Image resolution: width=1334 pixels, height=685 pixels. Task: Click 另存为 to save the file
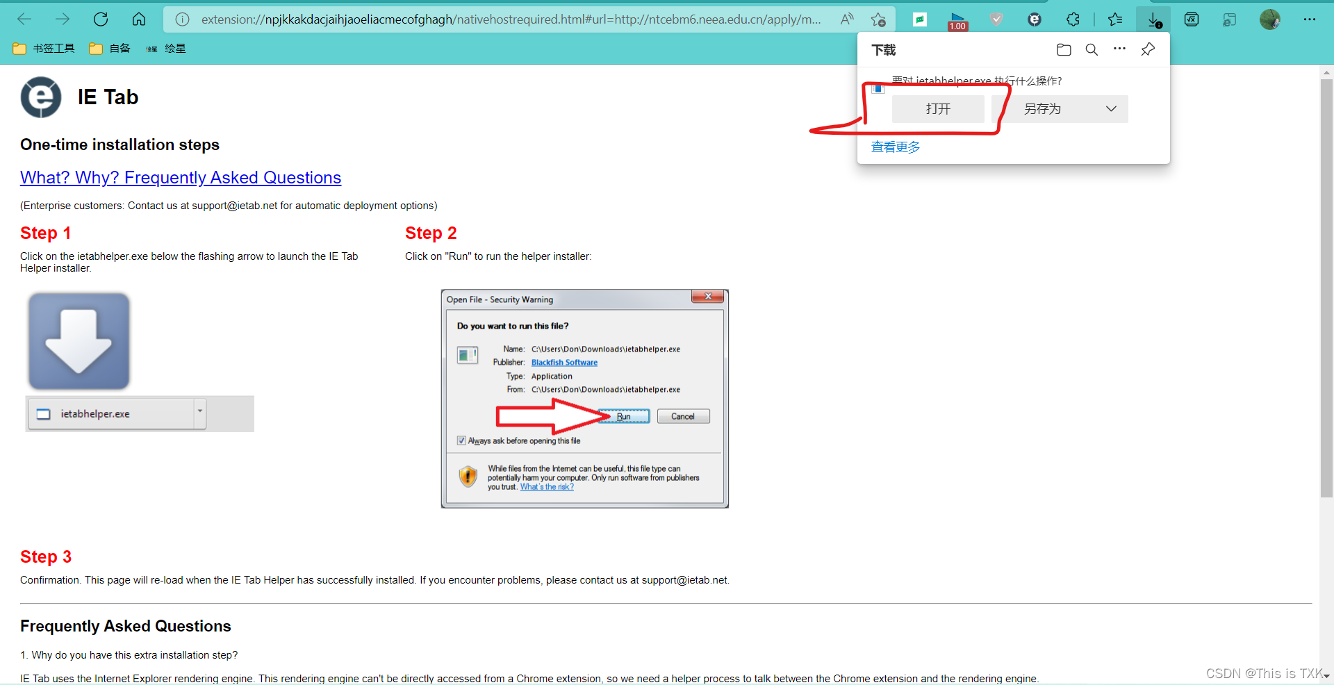coord(1042,109)
